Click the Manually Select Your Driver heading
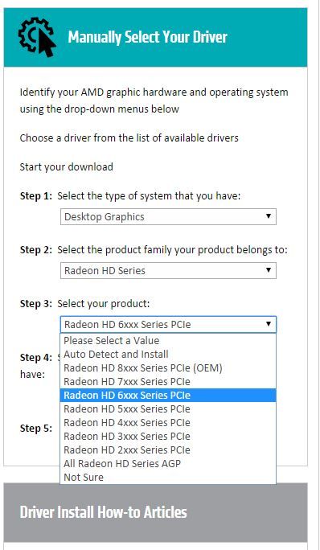320x550 pixels. 147,37
